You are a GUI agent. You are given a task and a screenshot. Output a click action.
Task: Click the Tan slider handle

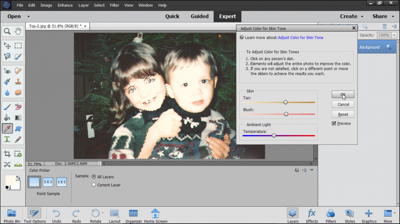tap(286, 102)
